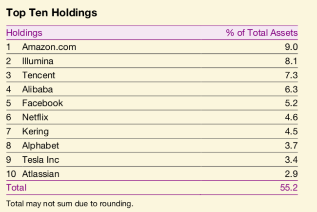Select the 8.1 percentage value
Screen dimensions: 317x212
point(292,61)
